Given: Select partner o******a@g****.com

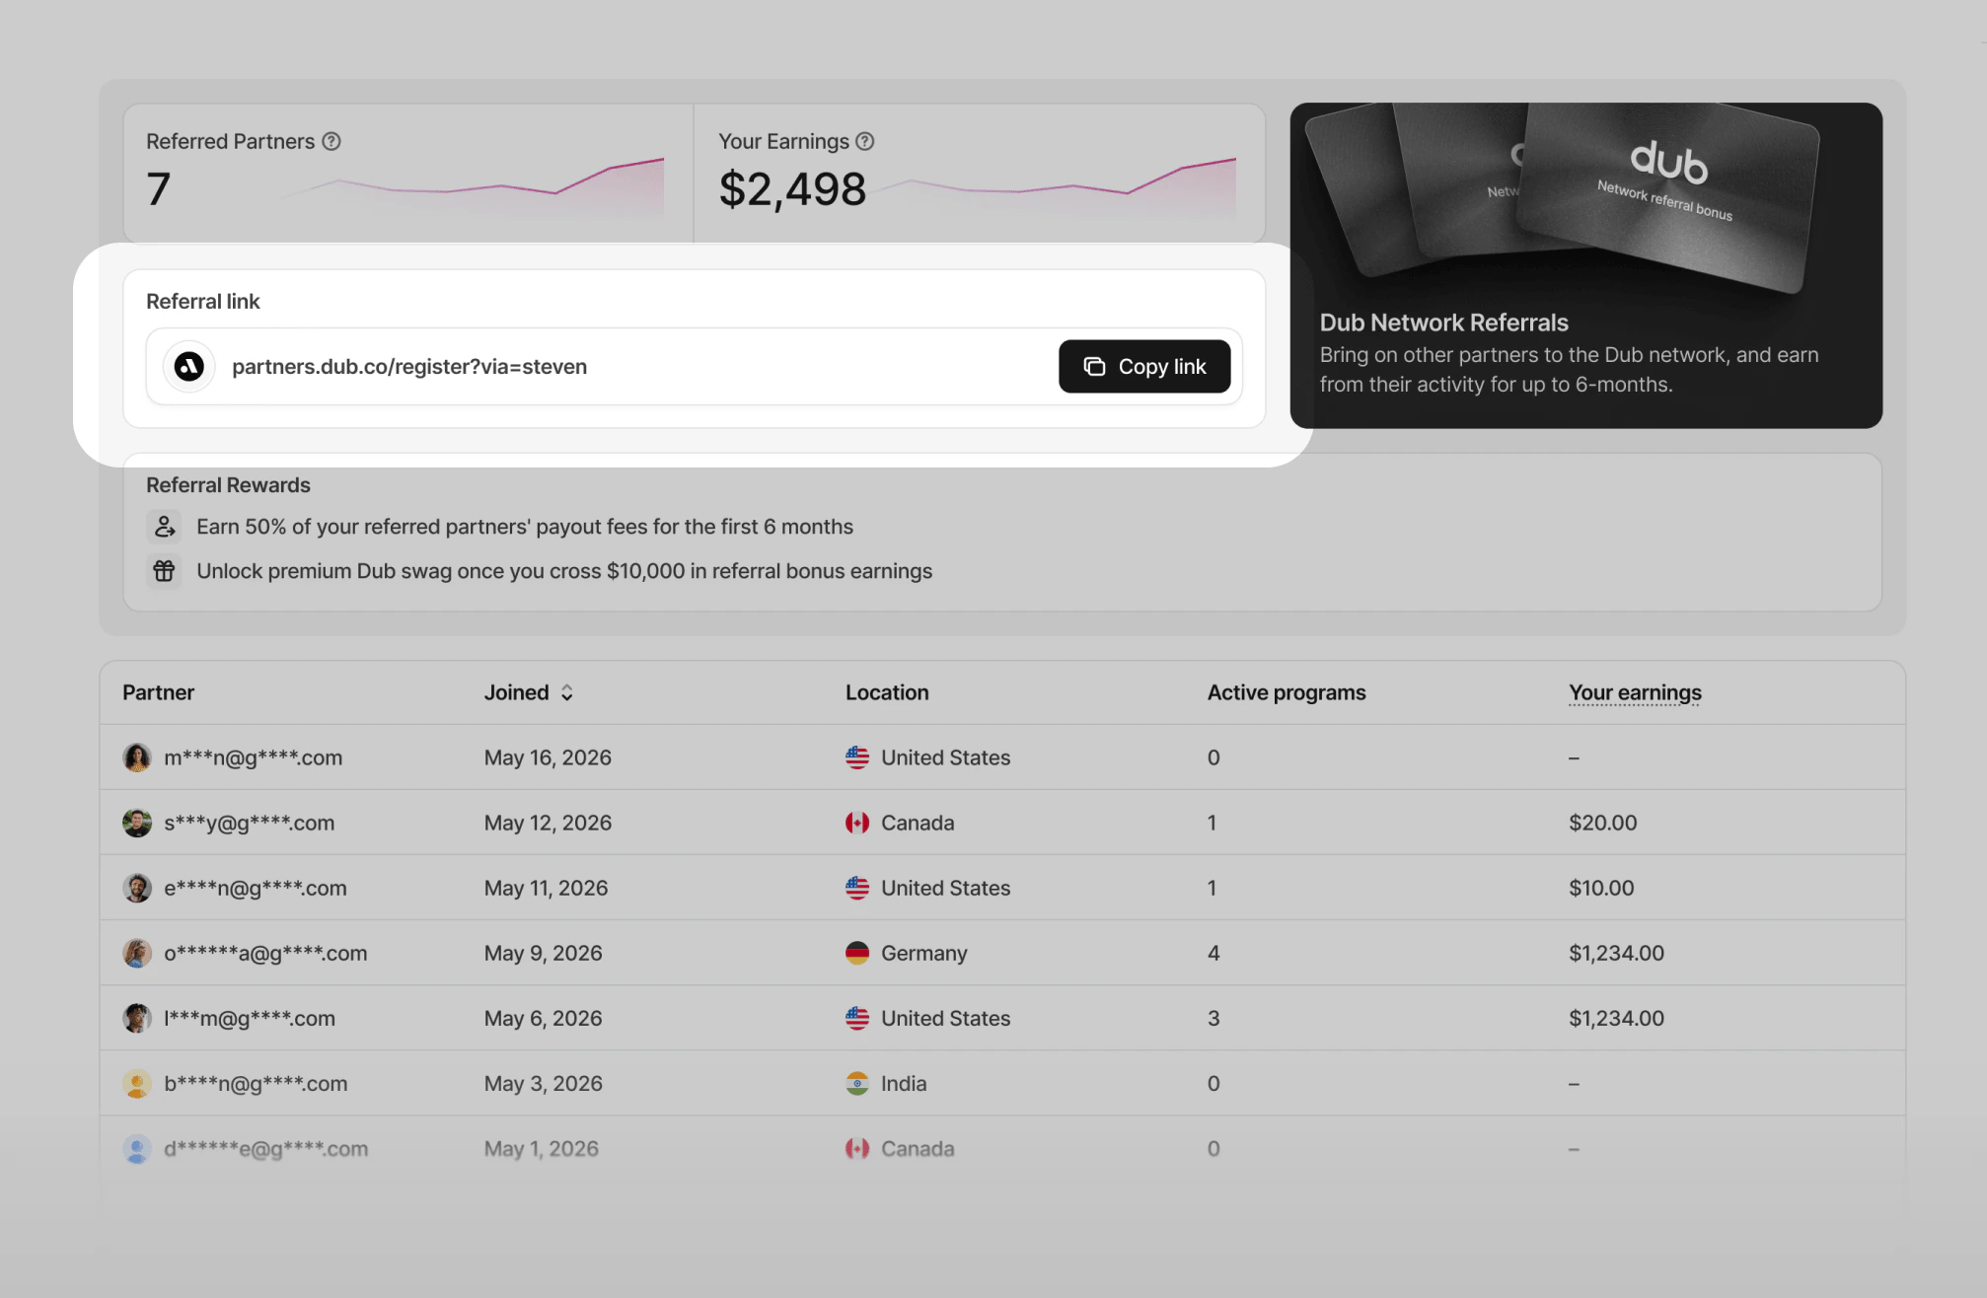Looking at the screenshot, I should click(265, 953).
